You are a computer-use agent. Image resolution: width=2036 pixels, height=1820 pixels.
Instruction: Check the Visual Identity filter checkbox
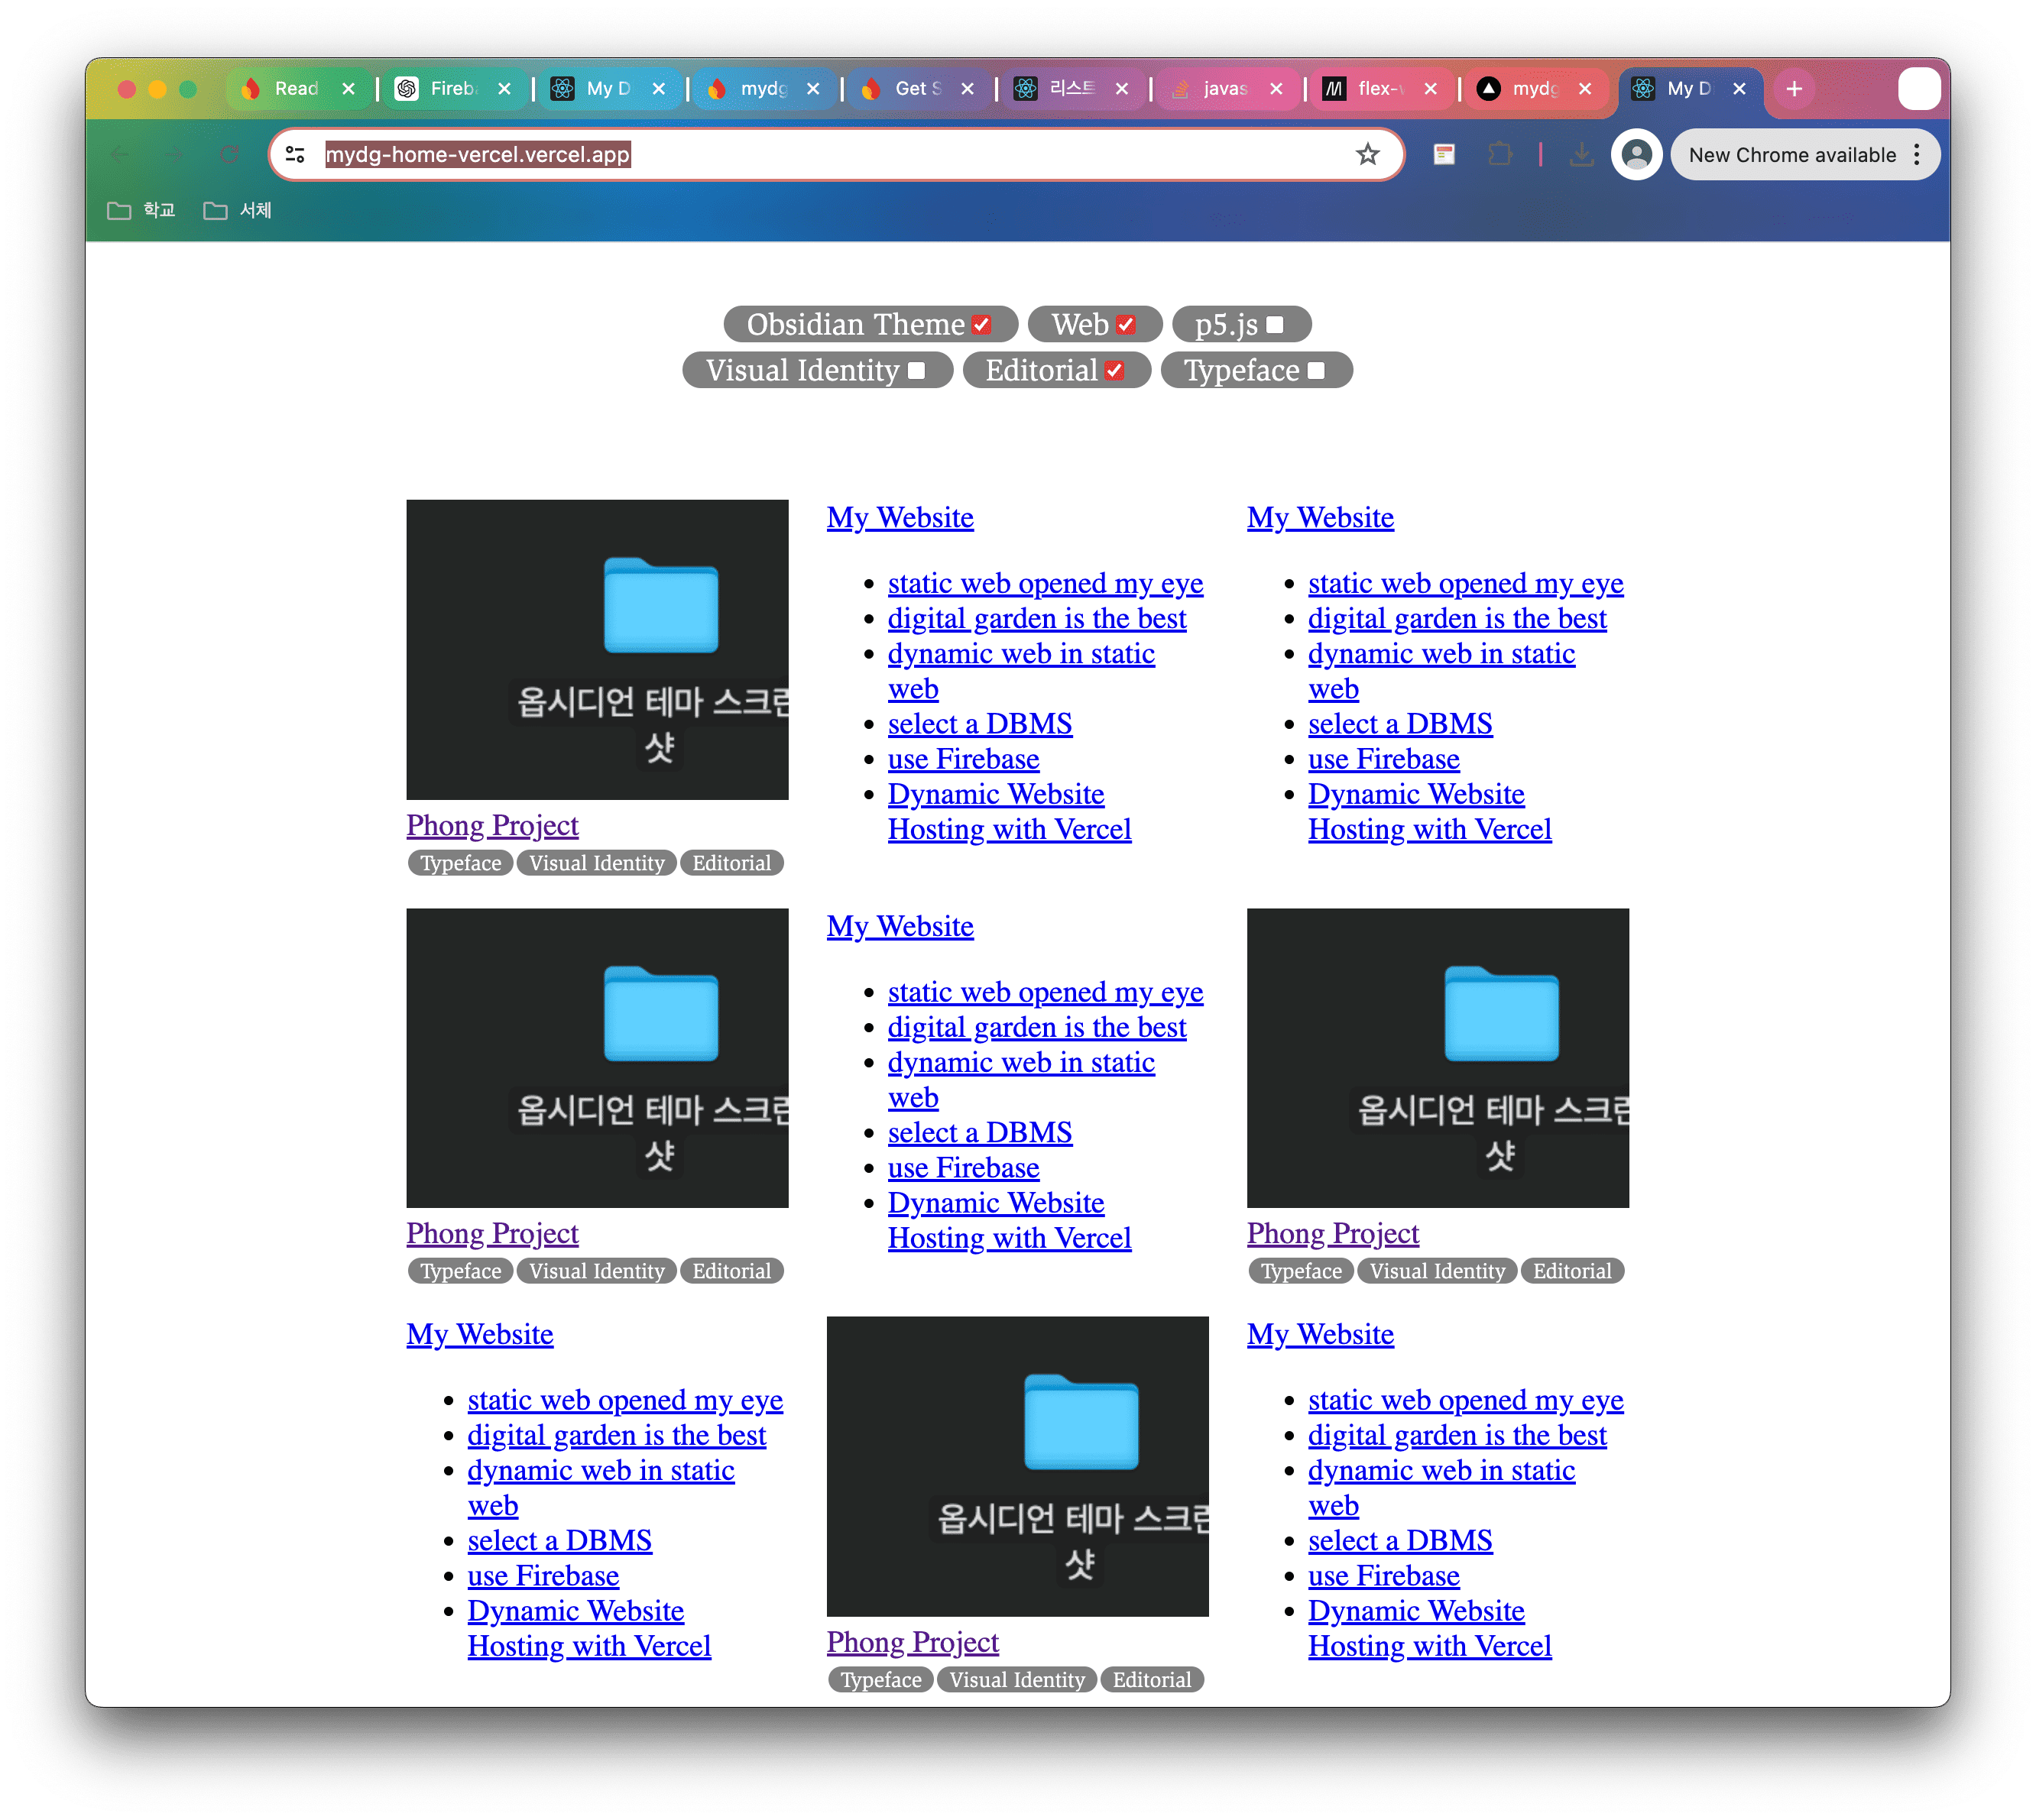coord(916,371)
